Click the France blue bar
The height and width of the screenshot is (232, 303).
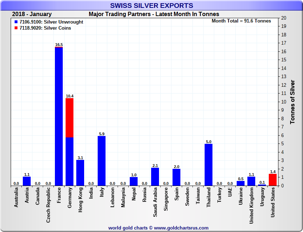(x=59, y=116)
